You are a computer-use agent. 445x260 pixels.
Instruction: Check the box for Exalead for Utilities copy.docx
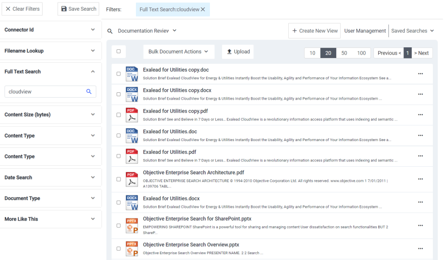(x=119, y=94)
